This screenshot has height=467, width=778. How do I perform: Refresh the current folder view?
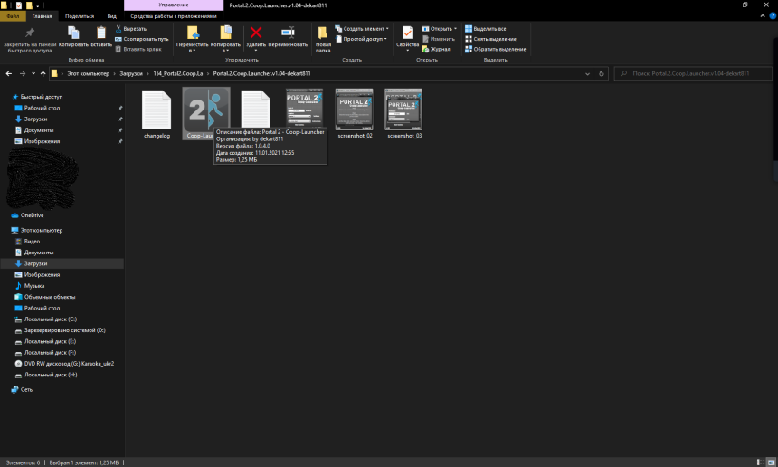click(602, 73)
